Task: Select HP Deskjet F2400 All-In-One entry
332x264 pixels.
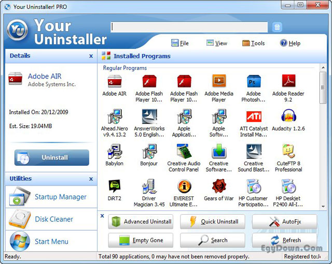Action: [288, 186]
